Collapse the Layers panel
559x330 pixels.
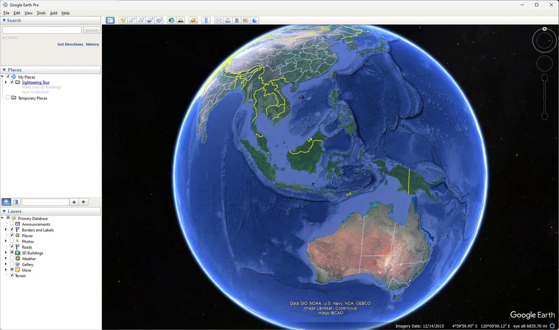tap(3, 211)
